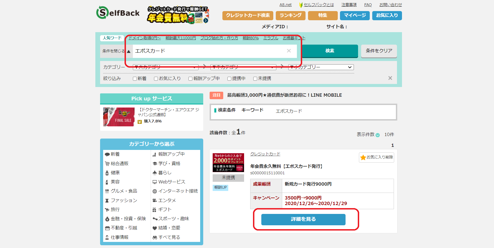Click the 報酬UP tag

pyautogui.click(x=220, y=188)
